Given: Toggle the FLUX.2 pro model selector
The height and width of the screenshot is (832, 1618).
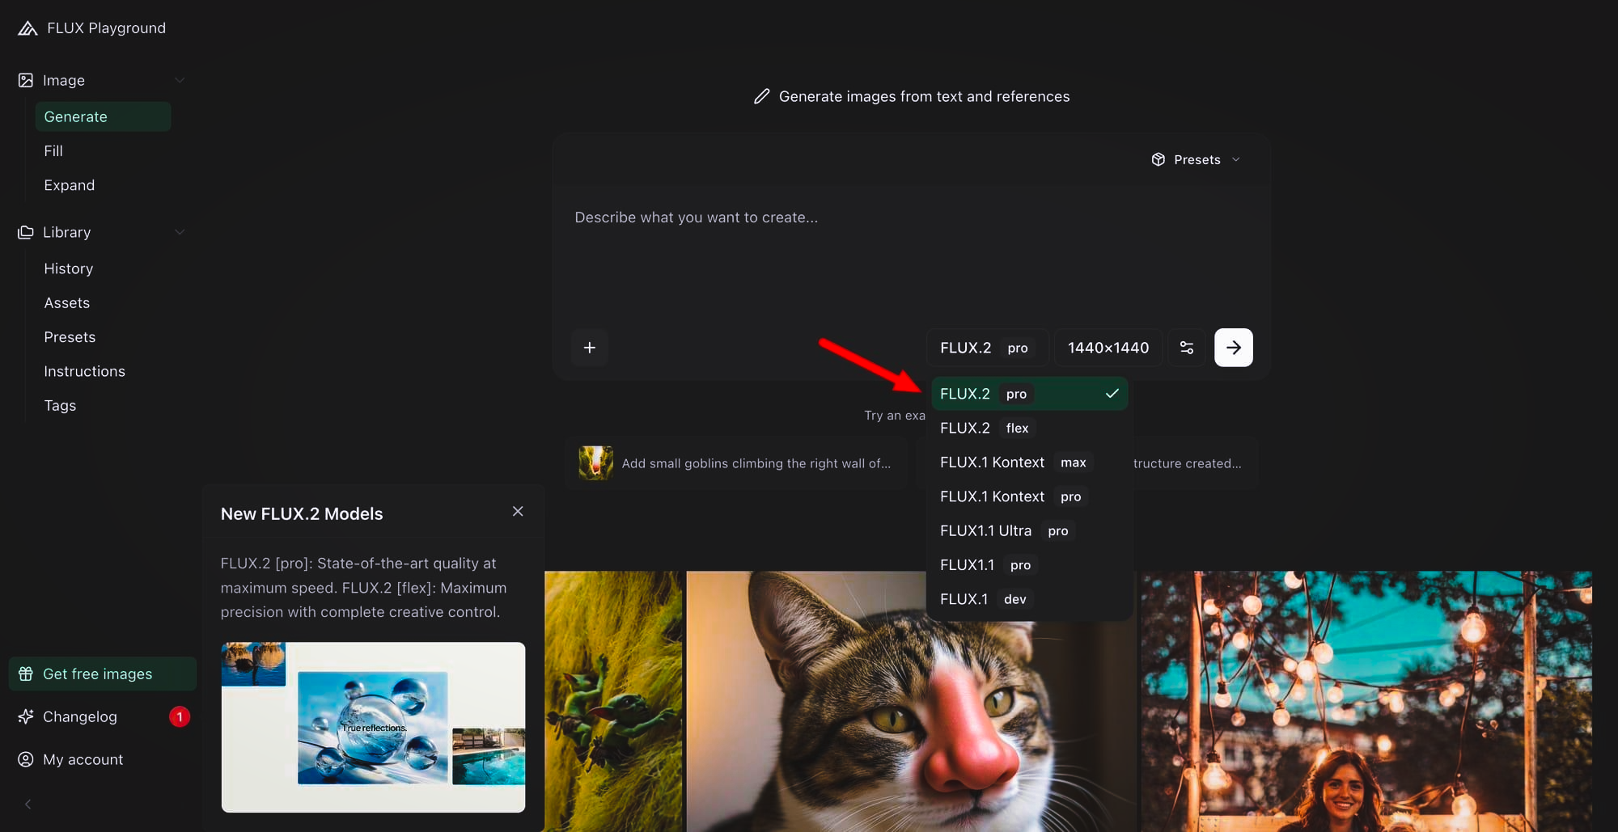Looking at the screenshot, I should pyautogui.click(x=987, y=348).
